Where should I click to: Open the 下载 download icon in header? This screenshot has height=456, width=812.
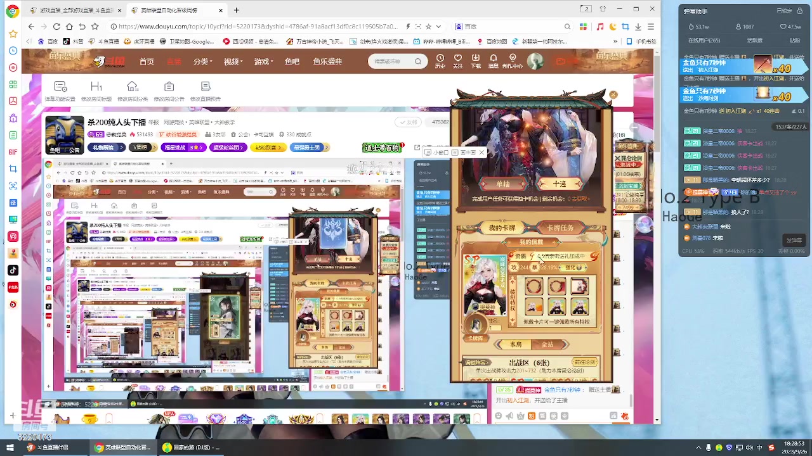tap(476, 61)
